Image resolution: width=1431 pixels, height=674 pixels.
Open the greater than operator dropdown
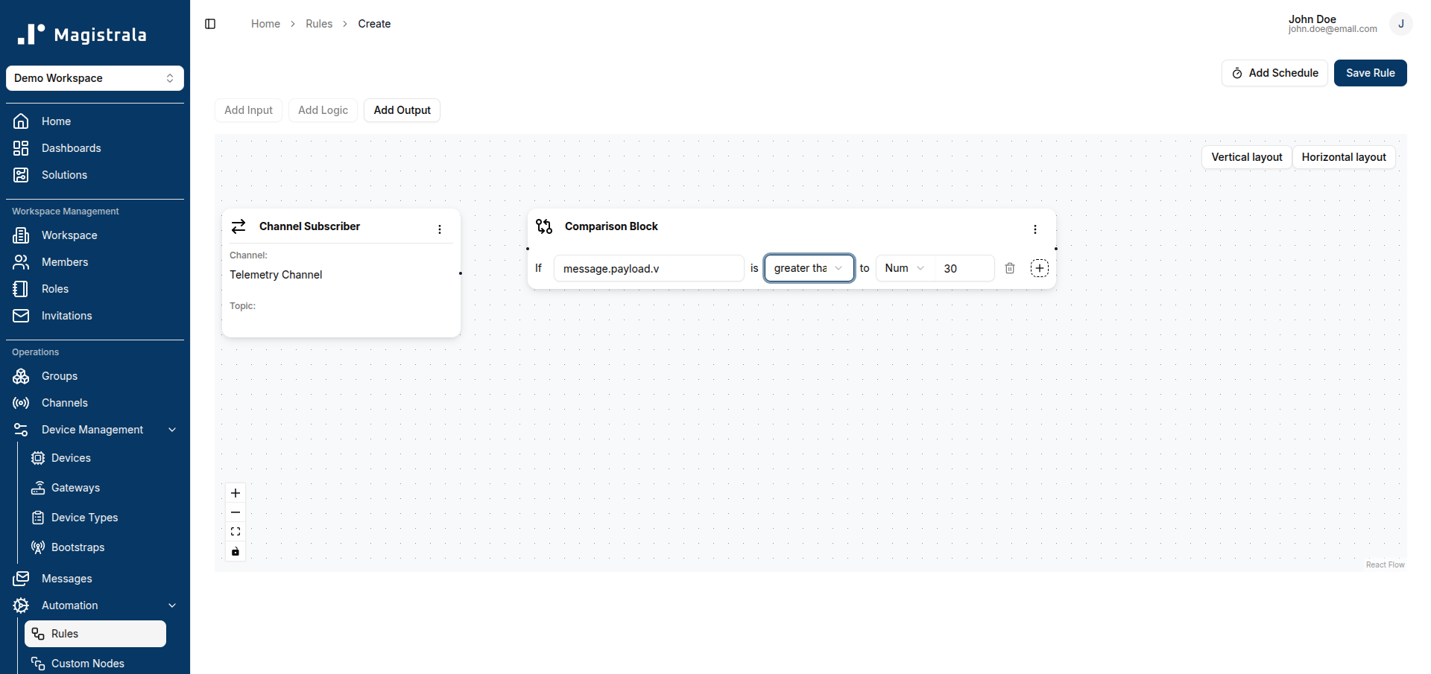click(809, 268)
